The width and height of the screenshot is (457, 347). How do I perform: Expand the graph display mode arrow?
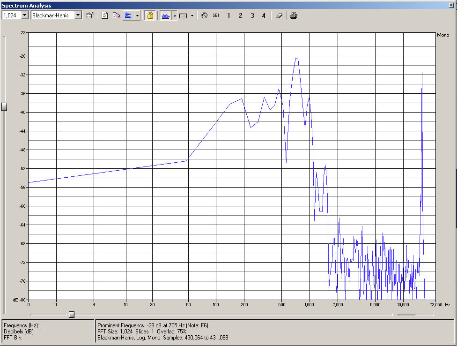pyautogui.click(x=174, y=15)
